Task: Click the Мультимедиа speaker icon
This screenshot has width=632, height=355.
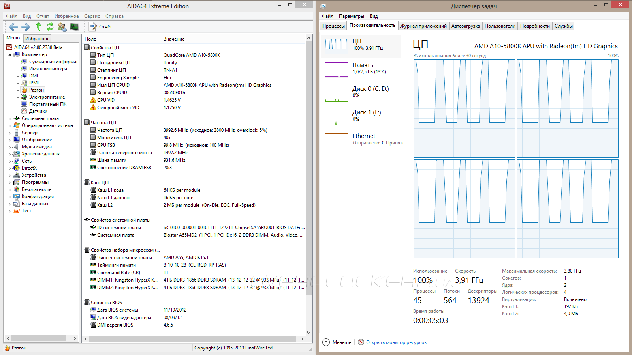Action: pyautogui.click(x=17, y=147)
